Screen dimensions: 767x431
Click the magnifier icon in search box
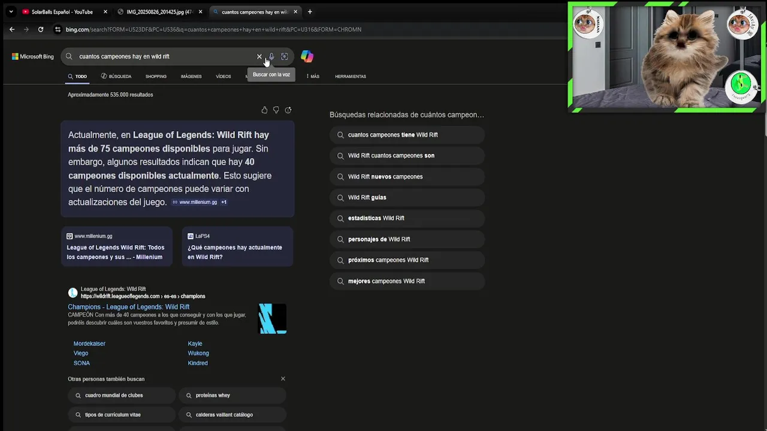click(69, 56)
